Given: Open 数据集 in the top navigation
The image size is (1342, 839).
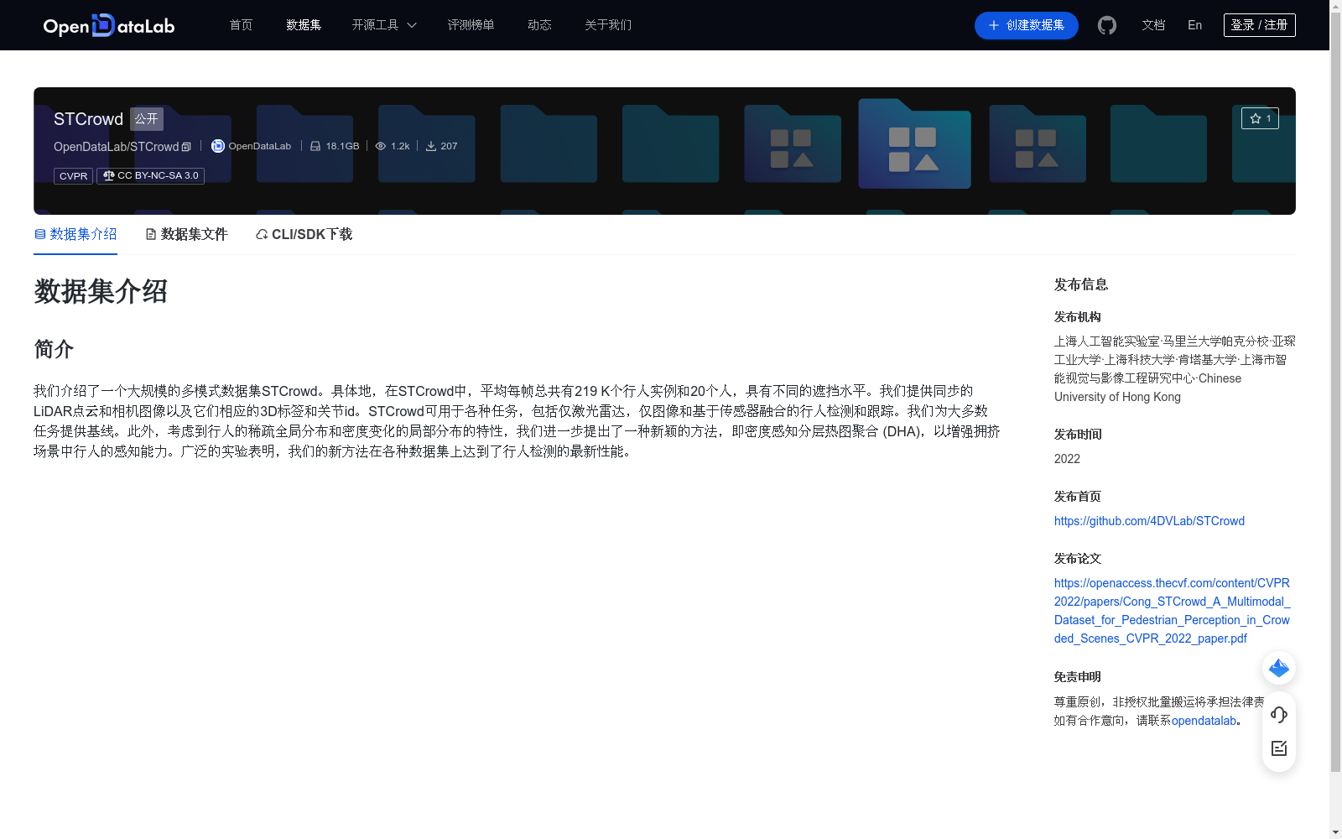Looking at the screenshot, I should click(304, 25).
